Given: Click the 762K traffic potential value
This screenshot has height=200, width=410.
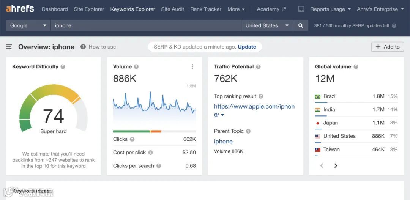Looking at the screenshot, I should [x=225, y=79].
